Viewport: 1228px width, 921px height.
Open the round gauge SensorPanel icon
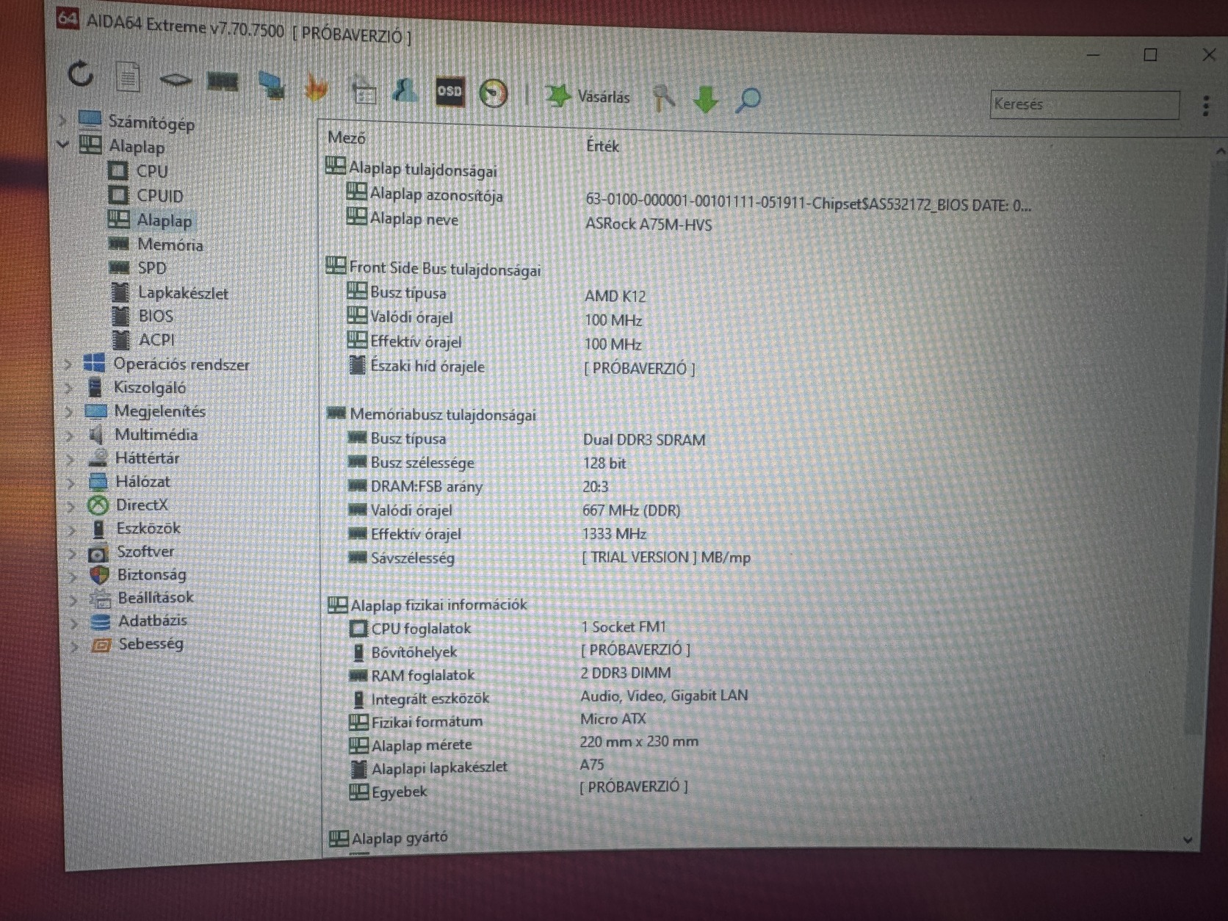(x=493, y=93)
